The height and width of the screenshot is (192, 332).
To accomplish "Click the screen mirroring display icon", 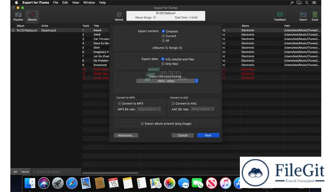I will [299, 2].
